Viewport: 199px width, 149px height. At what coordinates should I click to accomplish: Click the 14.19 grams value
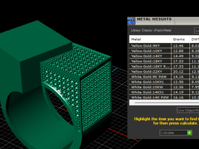(178, 92)
